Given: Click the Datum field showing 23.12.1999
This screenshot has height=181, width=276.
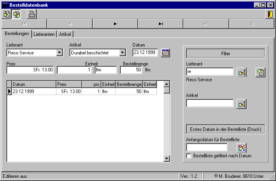Looking at the screenshot, I should pos(145,52).
